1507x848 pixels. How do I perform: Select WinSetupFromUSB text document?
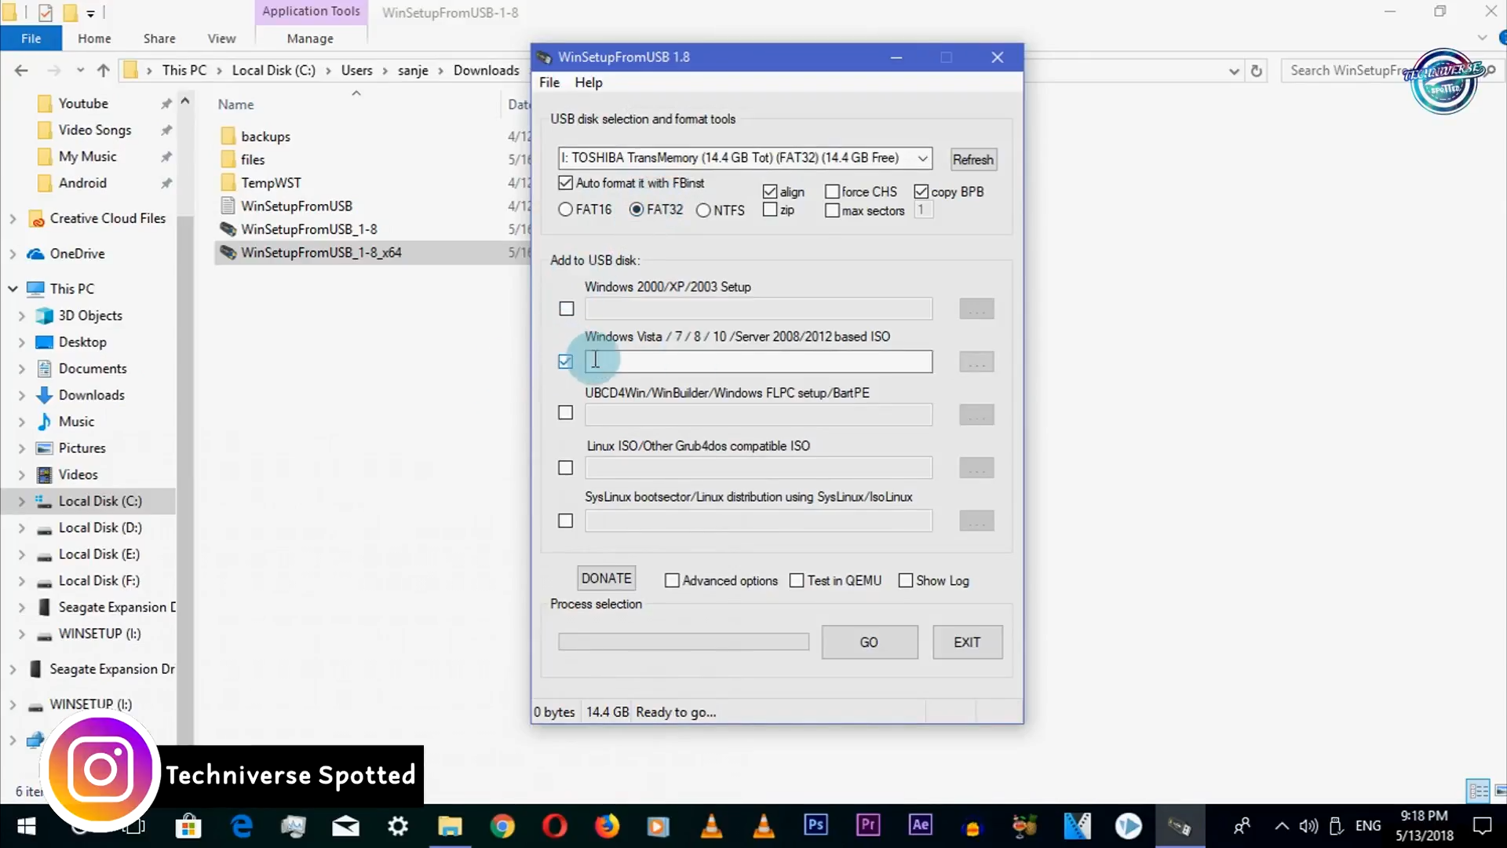296,206
